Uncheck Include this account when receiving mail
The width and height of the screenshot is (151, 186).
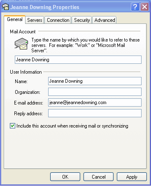[x=12, y=126]
